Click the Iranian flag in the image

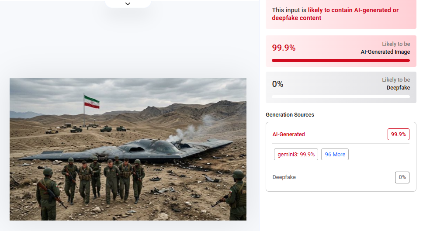click(x=92, y=102)
